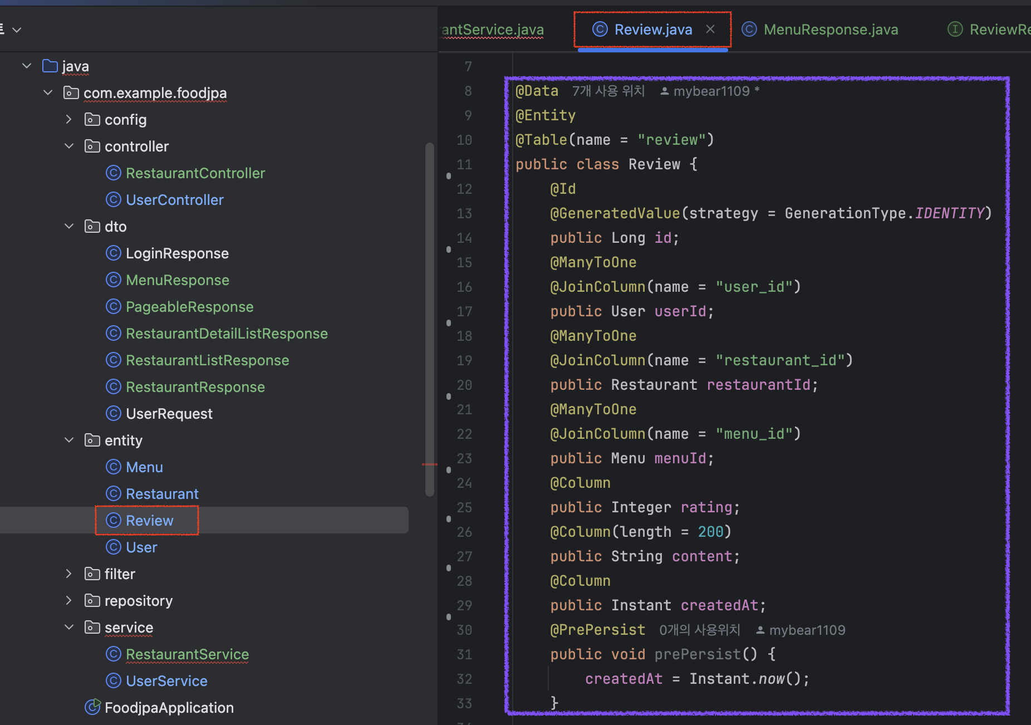This screenshot has width=1031, height=725.
Task: Click the Instant.now() call
Action: [745, 679]
